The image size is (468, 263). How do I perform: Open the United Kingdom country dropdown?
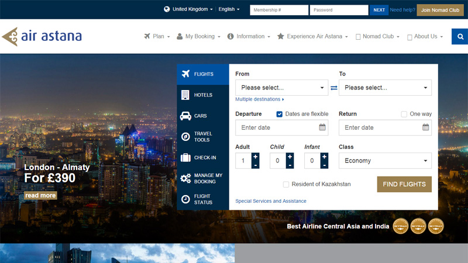[x=192, y=9]
